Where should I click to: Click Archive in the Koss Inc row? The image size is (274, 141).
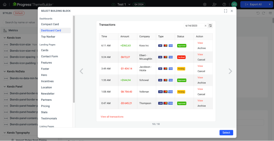tap(201, 48)
